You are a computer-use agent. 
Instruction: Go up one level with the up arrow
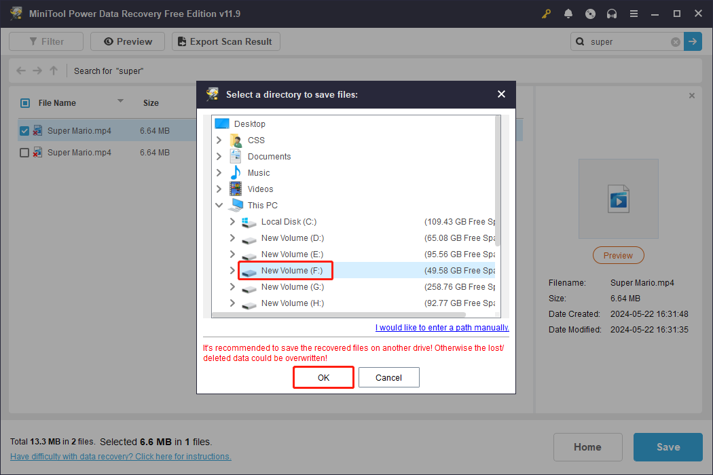[54, 71]
